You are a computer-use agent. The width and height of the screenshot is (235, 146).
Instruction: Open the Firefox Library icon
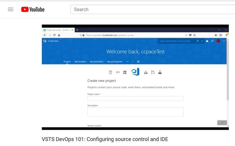coord(216,35)
